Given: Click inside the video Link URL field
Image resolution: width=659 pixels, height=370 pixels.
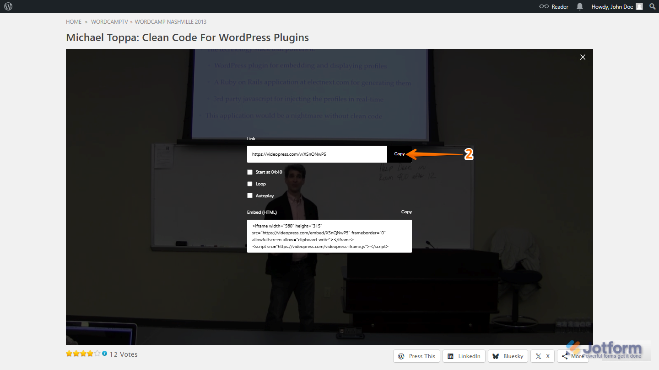Looking at the screenshot, I should [316, 154].
